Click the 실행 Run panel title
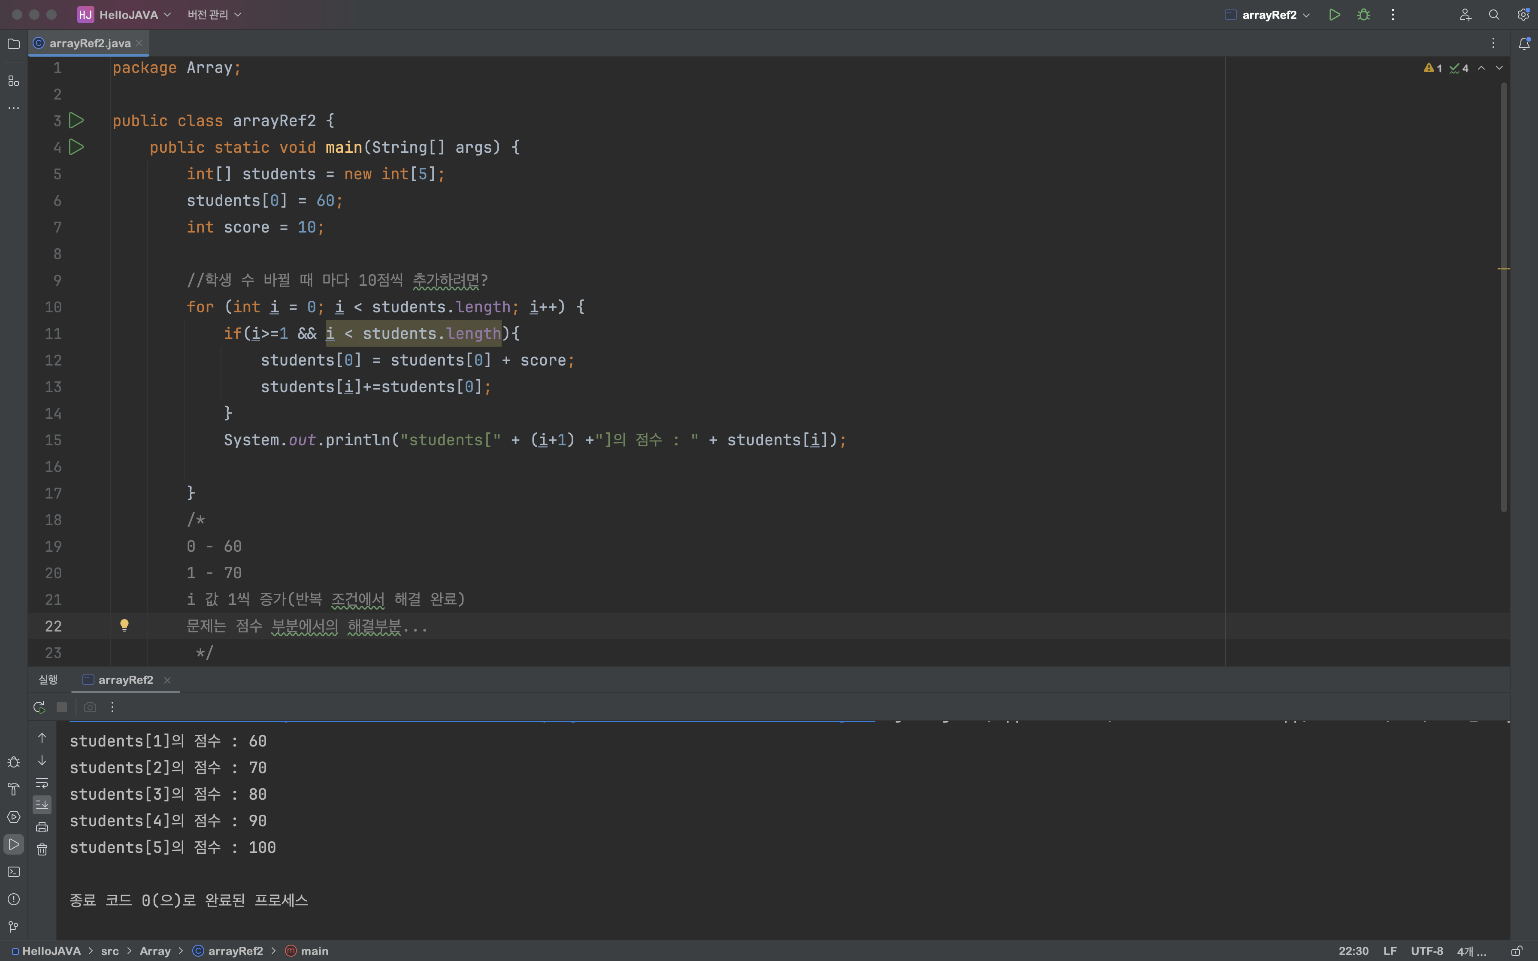This screenshot has height=961, width=1538. (48, 680)
